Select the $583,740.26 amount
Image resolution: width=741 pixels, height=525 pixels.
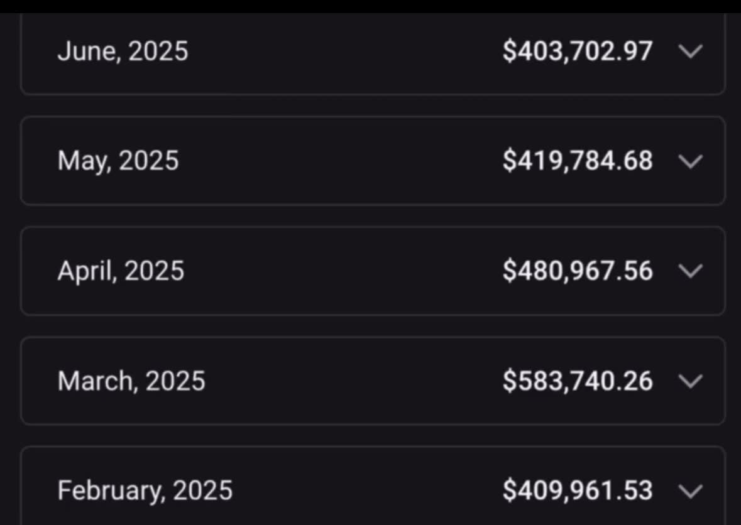[x=578, y=381]
